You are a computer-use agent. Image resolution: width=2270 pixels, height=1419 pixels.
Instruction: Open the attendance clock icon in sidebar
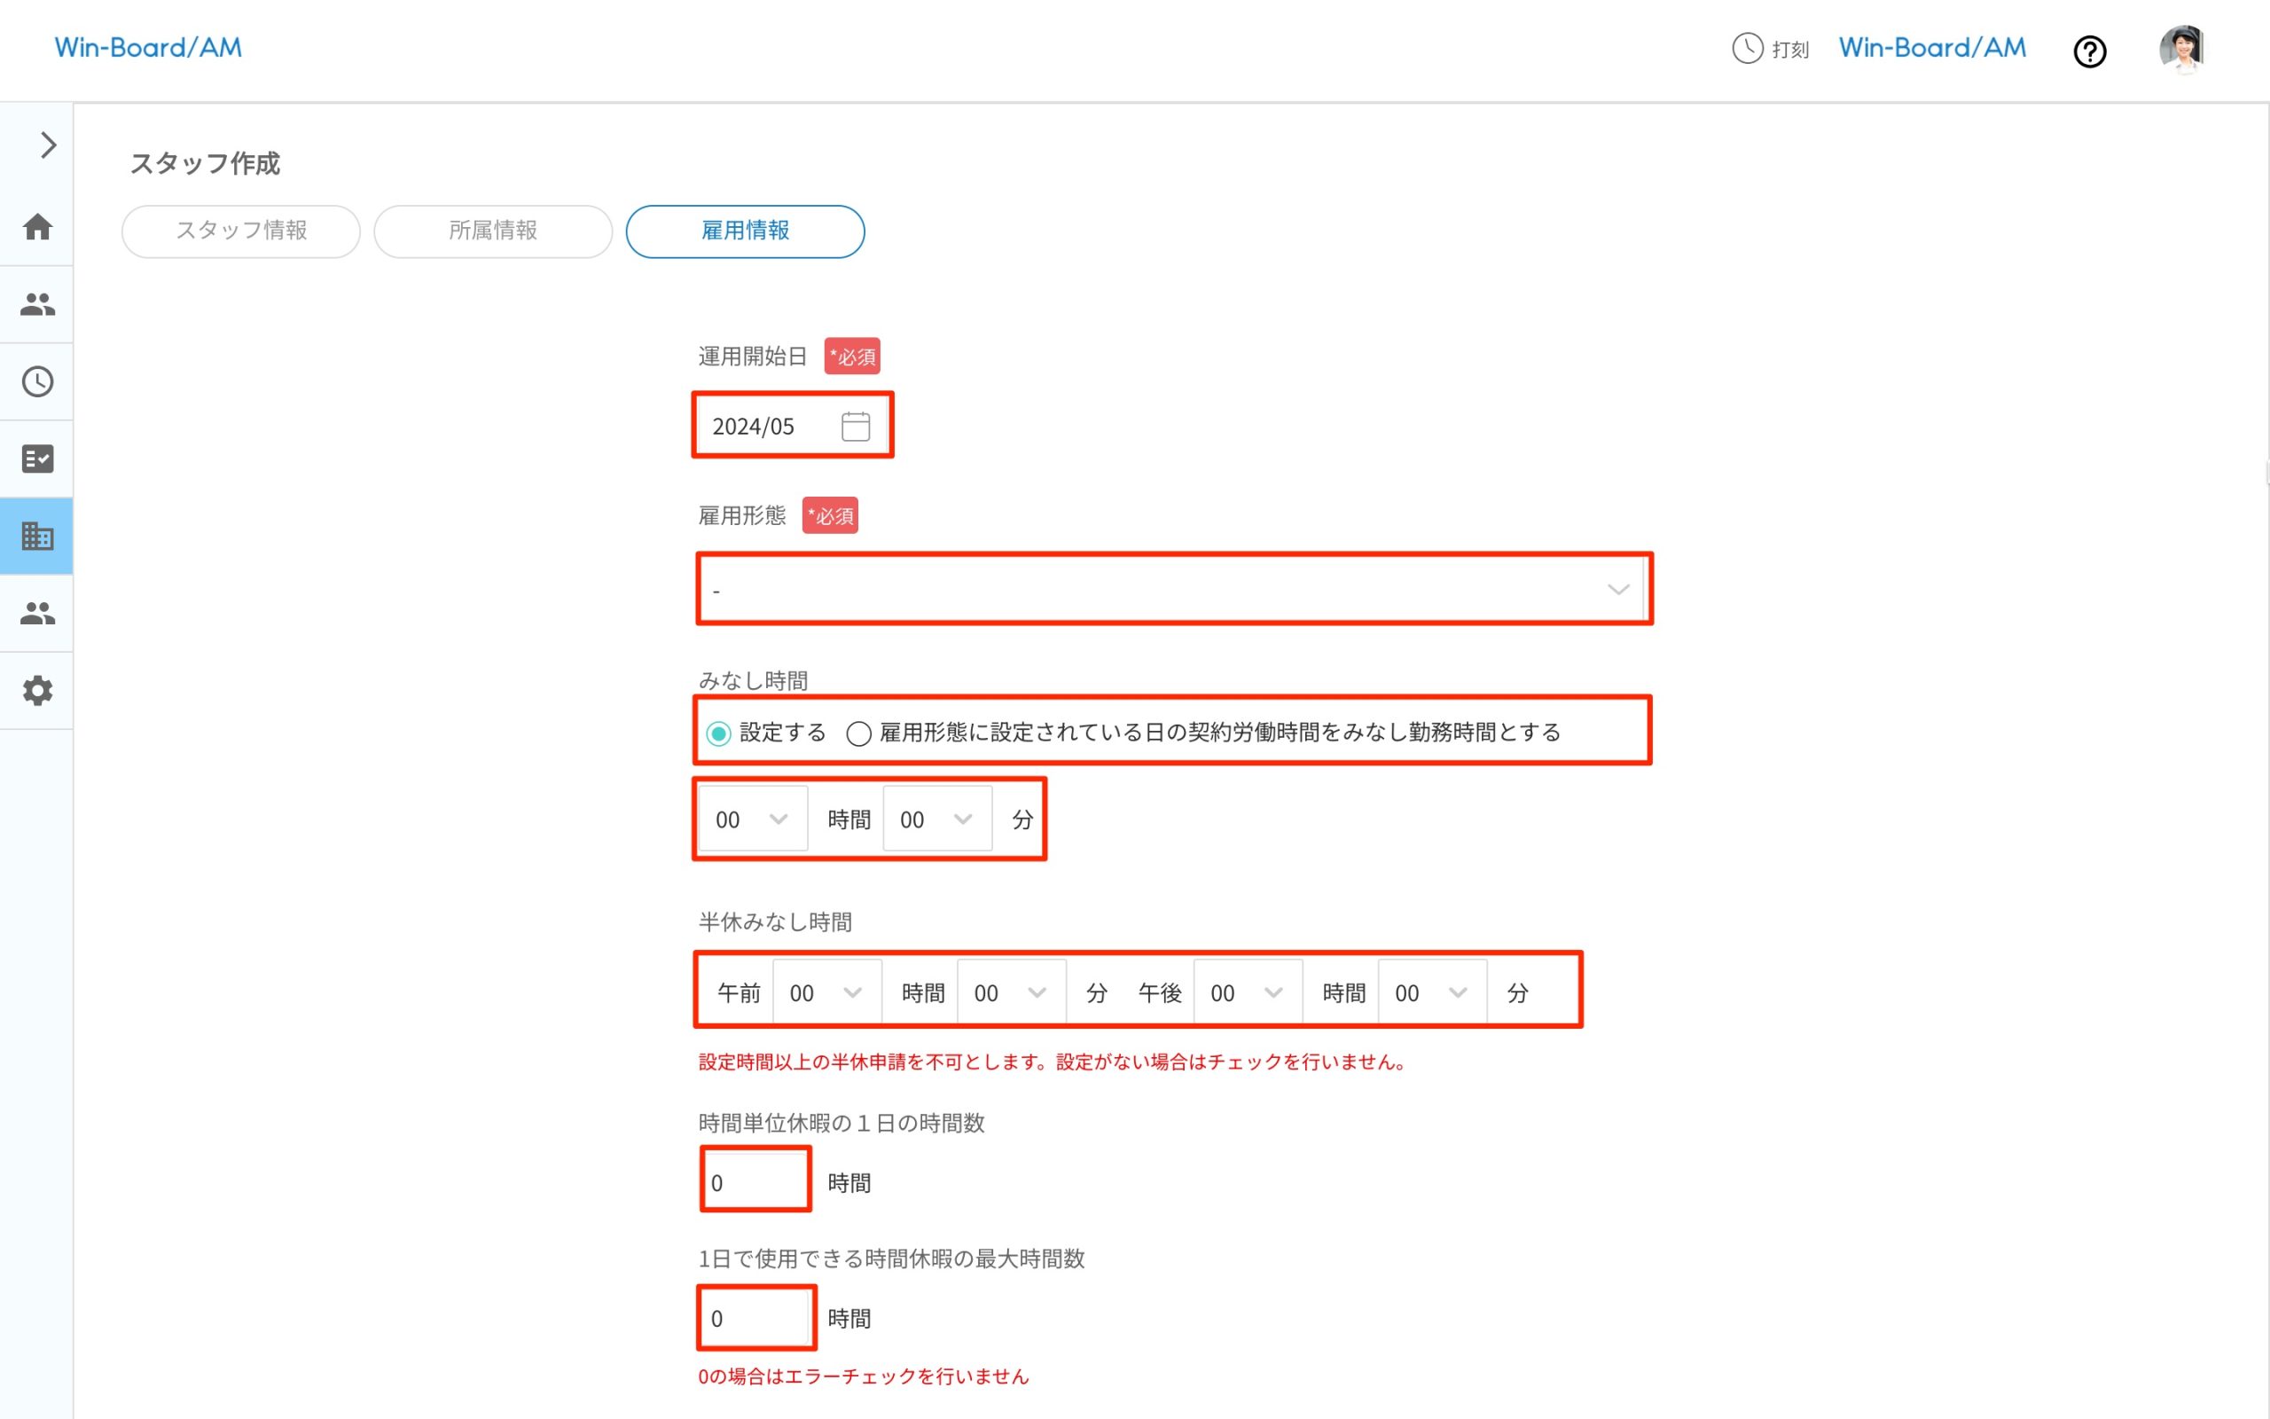click(36, 381)
